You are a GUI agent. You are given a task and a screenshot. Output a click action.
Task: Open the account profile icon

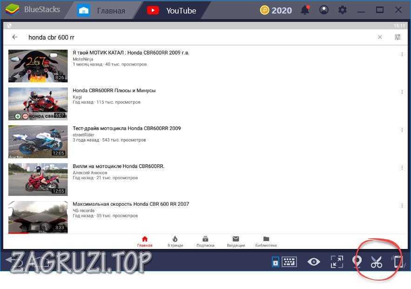[323, 10]
